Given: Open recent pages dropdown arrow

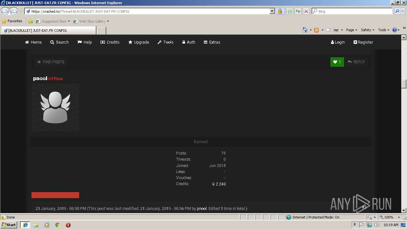Looking at the screenshot, I should [21, 11].
